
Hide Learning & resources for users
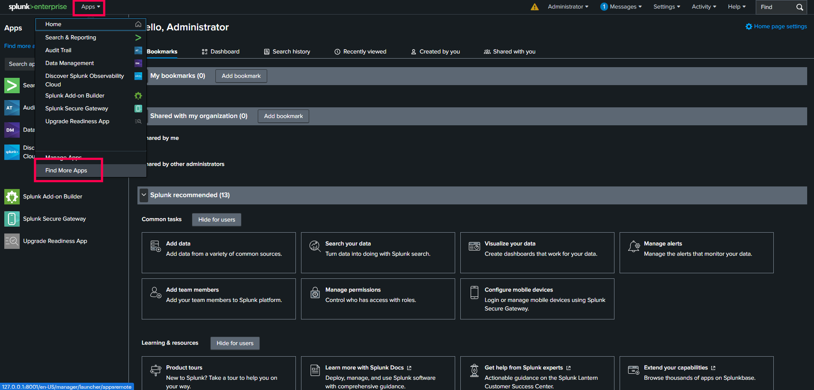tap(235, 343)
